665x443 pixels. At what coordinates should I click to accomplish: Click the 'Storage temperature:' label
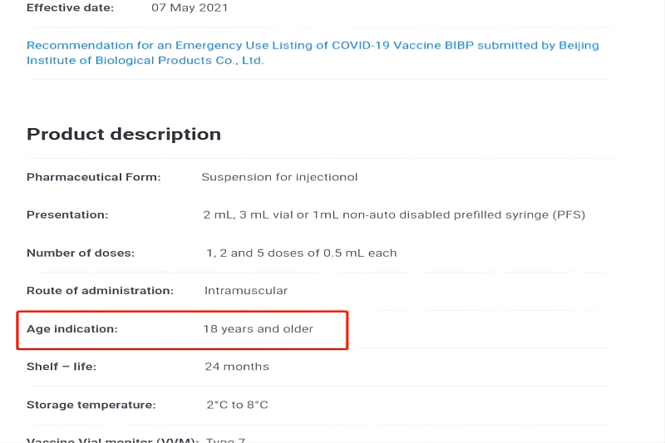tap(91, 405)
